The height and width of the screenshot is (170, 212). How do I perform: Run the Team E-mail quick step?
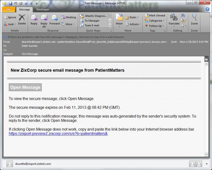click(x=94, y=25)
